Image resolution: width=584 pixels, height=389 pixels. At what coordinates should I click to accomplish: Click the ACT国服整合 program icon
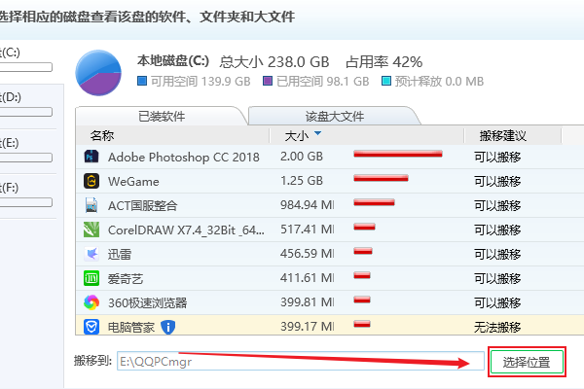point(91,205)
